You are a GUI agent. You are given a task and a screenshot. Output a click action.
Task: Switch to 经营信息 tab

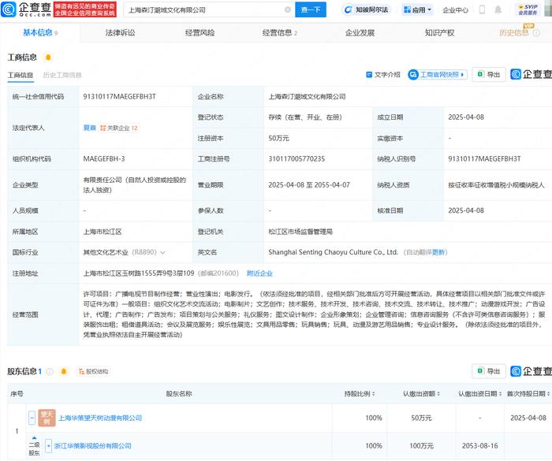pos(279,33)
